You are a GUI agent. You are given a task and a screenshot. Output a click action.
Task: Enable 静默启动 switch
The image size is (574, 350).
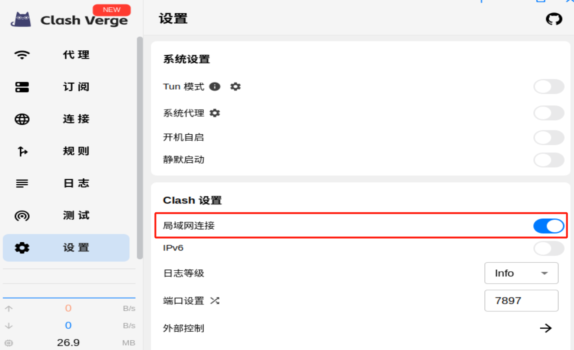point(549,160)
